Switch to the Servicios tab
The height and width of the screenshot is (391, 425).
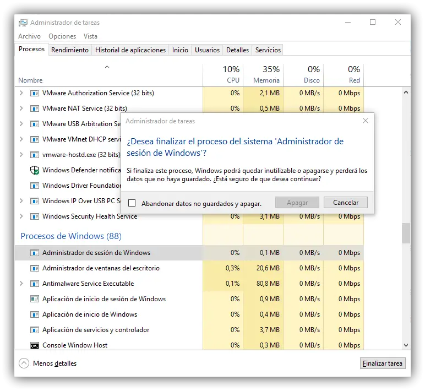268,50
